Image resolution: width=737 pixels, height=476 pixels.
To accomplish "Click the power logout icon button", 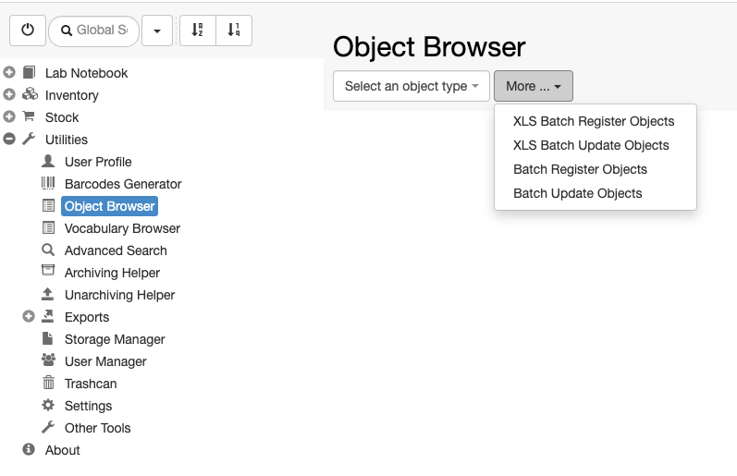I will click(x=28, y=31).
